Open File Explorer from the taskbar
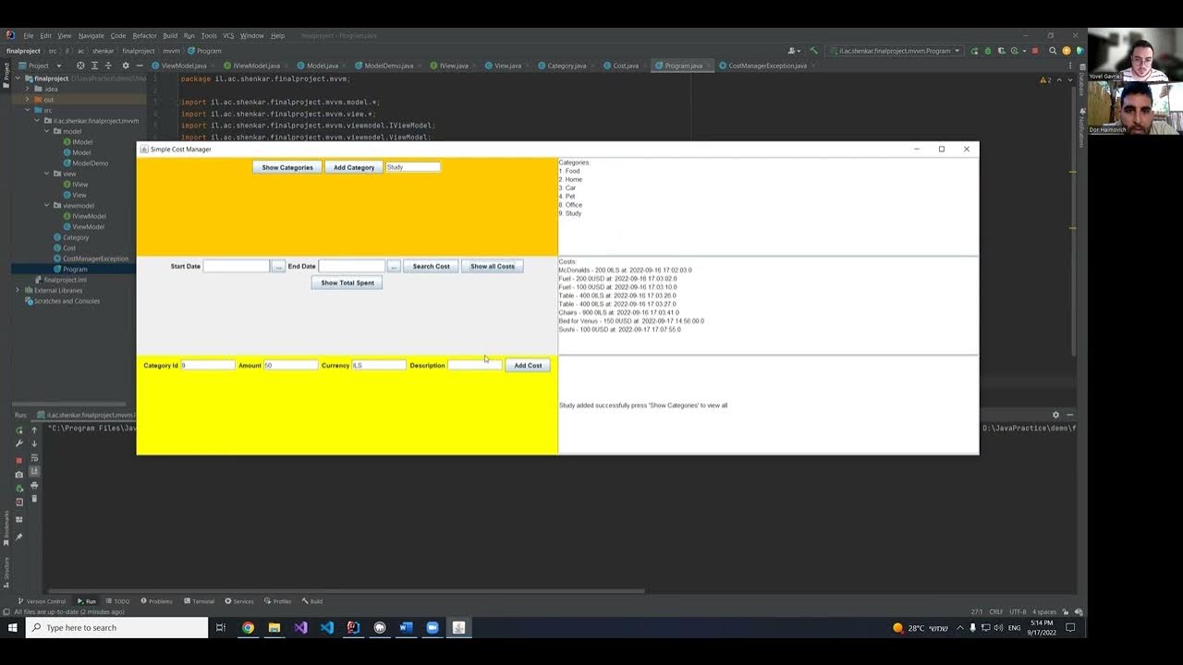Image resolution: width=1183 pixels, height=665 pixels. pyautogui.click(x=274, y=627)
